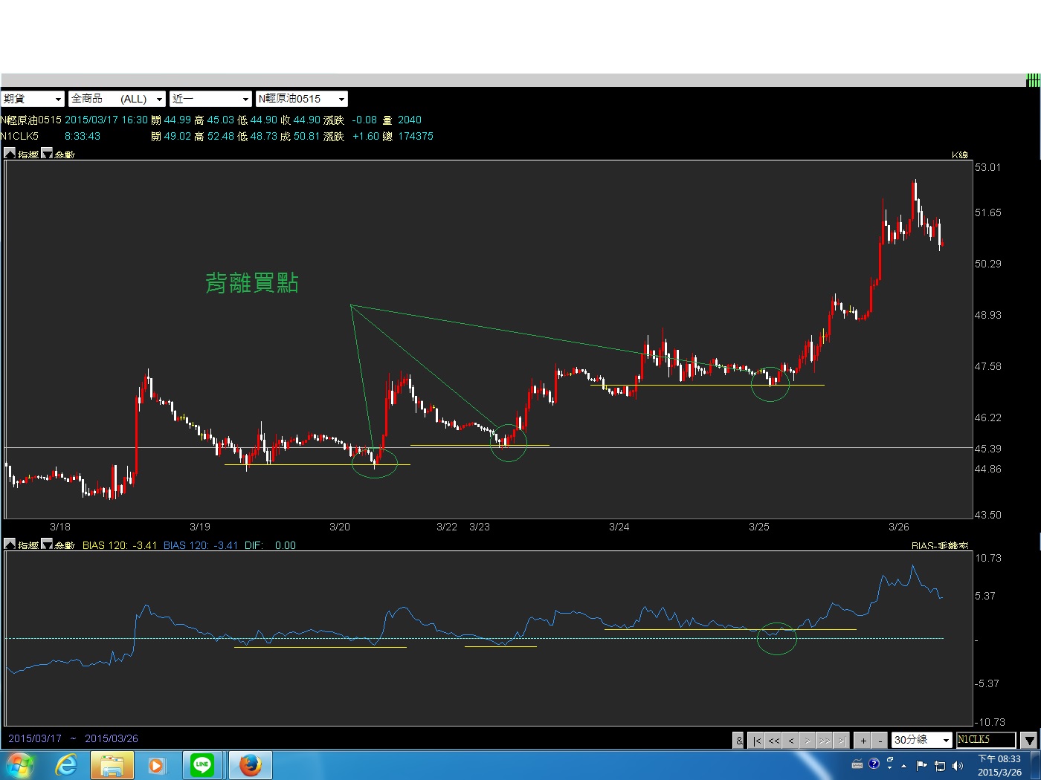Image resolution: width=1041 pixels, height=780 pixels.
Task: Click the & button in chart navigation
Action: pyautogui.click(x=738, y=740)
